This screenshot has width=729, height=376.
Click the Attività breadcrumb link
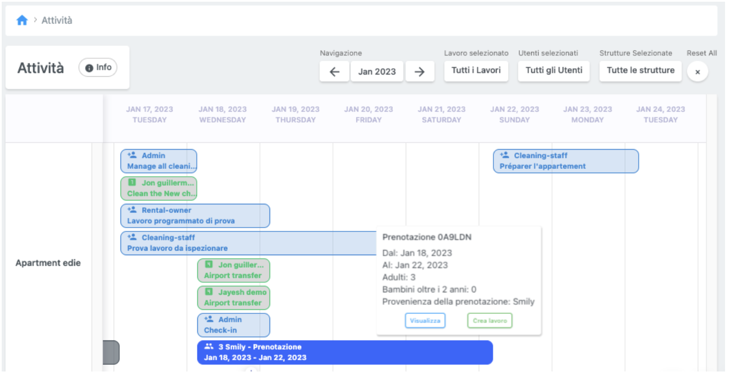(x=57, y=20)
